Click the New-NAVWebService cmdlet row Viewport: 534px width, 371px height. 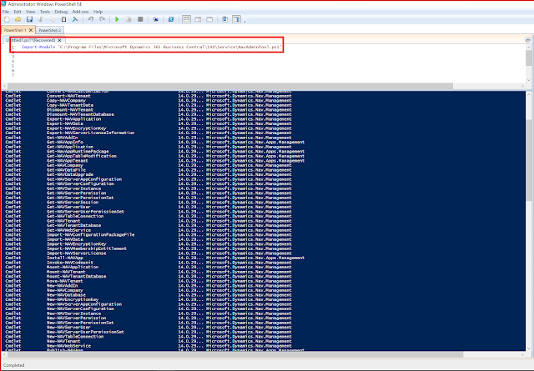pos(149,346)
